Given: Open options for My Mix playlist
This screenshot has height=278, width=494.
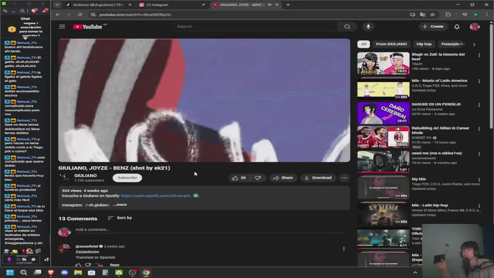Looking at the screenshot, I should (x=479, y=180).
